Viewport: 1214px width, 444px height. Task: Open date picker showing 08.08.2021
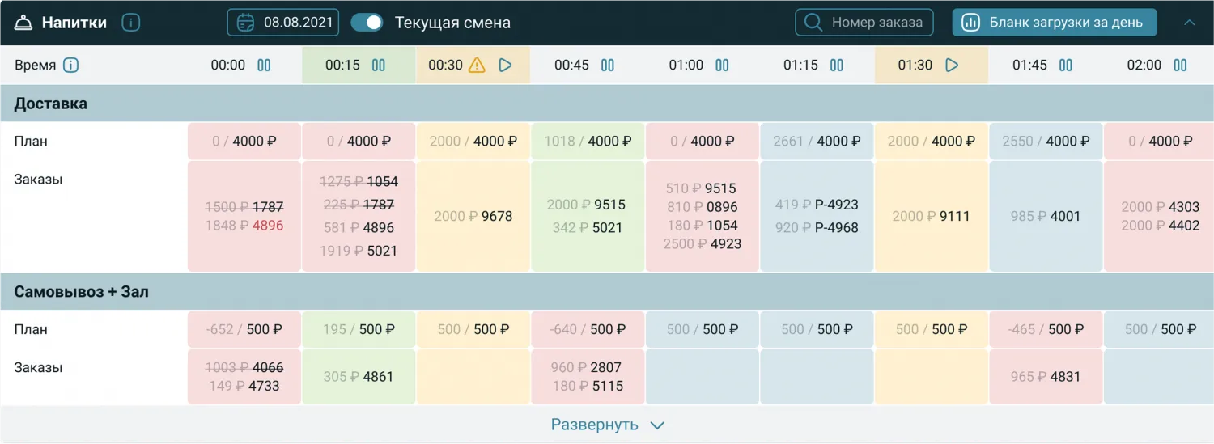click(x=283, y=23)
